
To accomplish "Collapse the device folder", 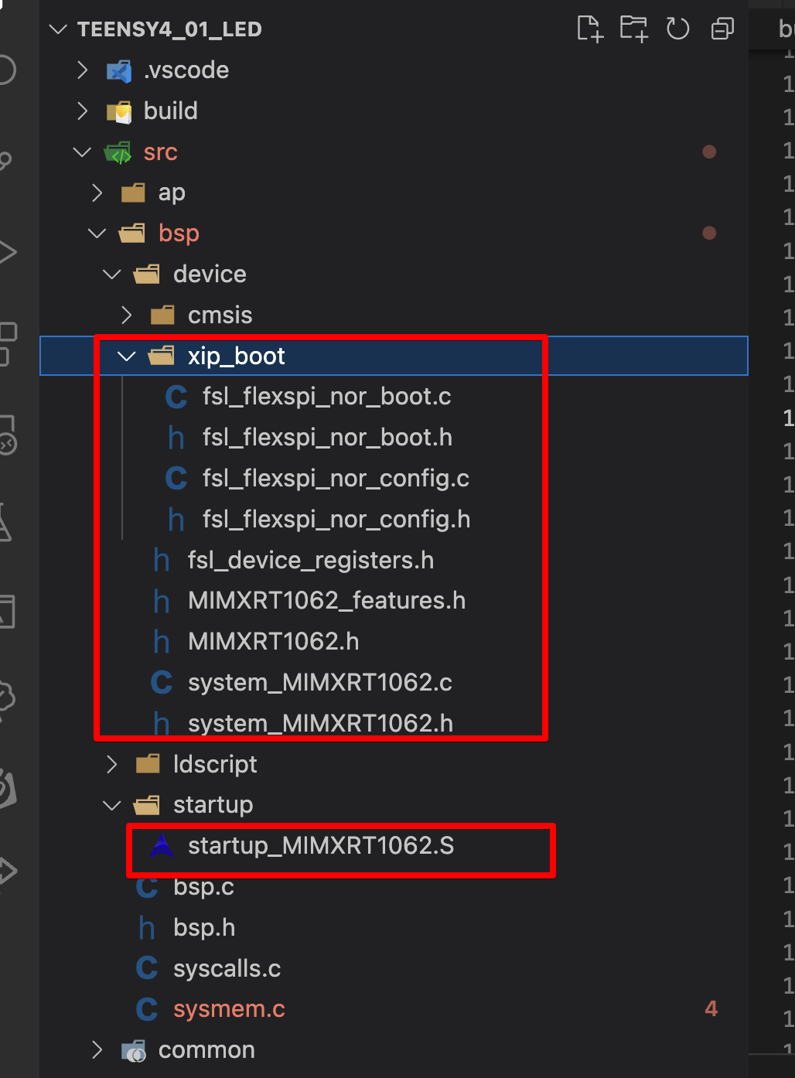I will (x=111, y=274).
